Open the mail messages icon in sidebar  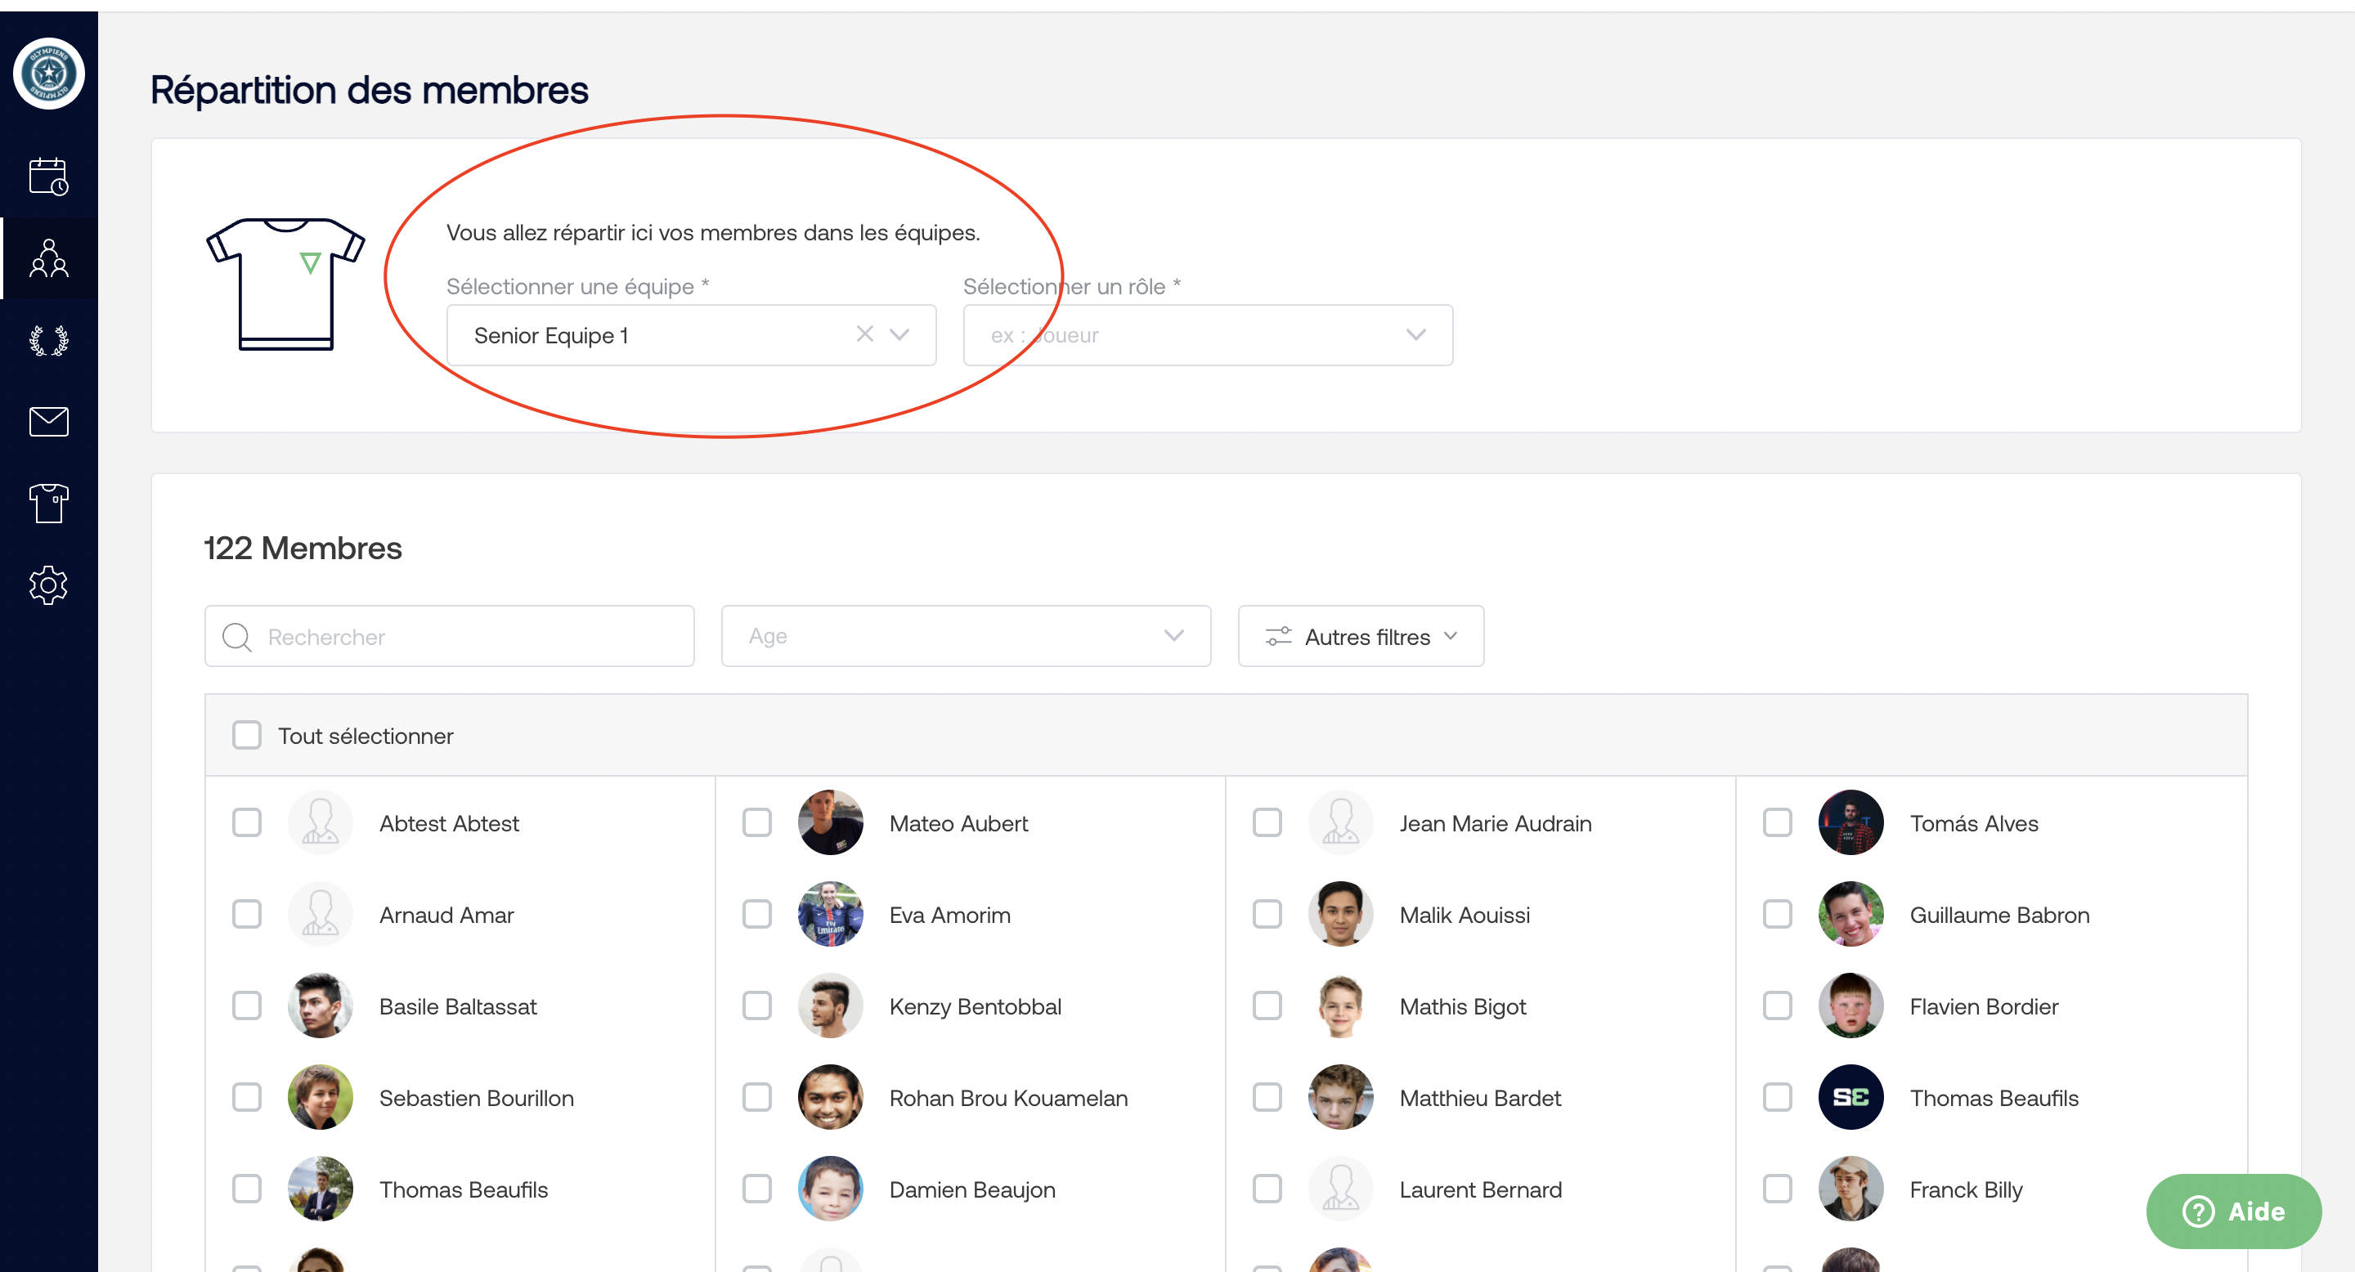pyautogui.click(x=48, y=421)
